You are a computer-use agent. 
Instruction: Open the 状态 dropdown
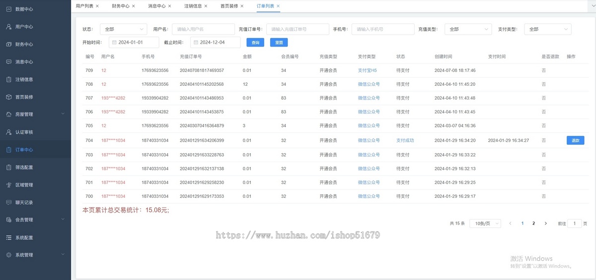pyautogui.click(x=123, y=29)
